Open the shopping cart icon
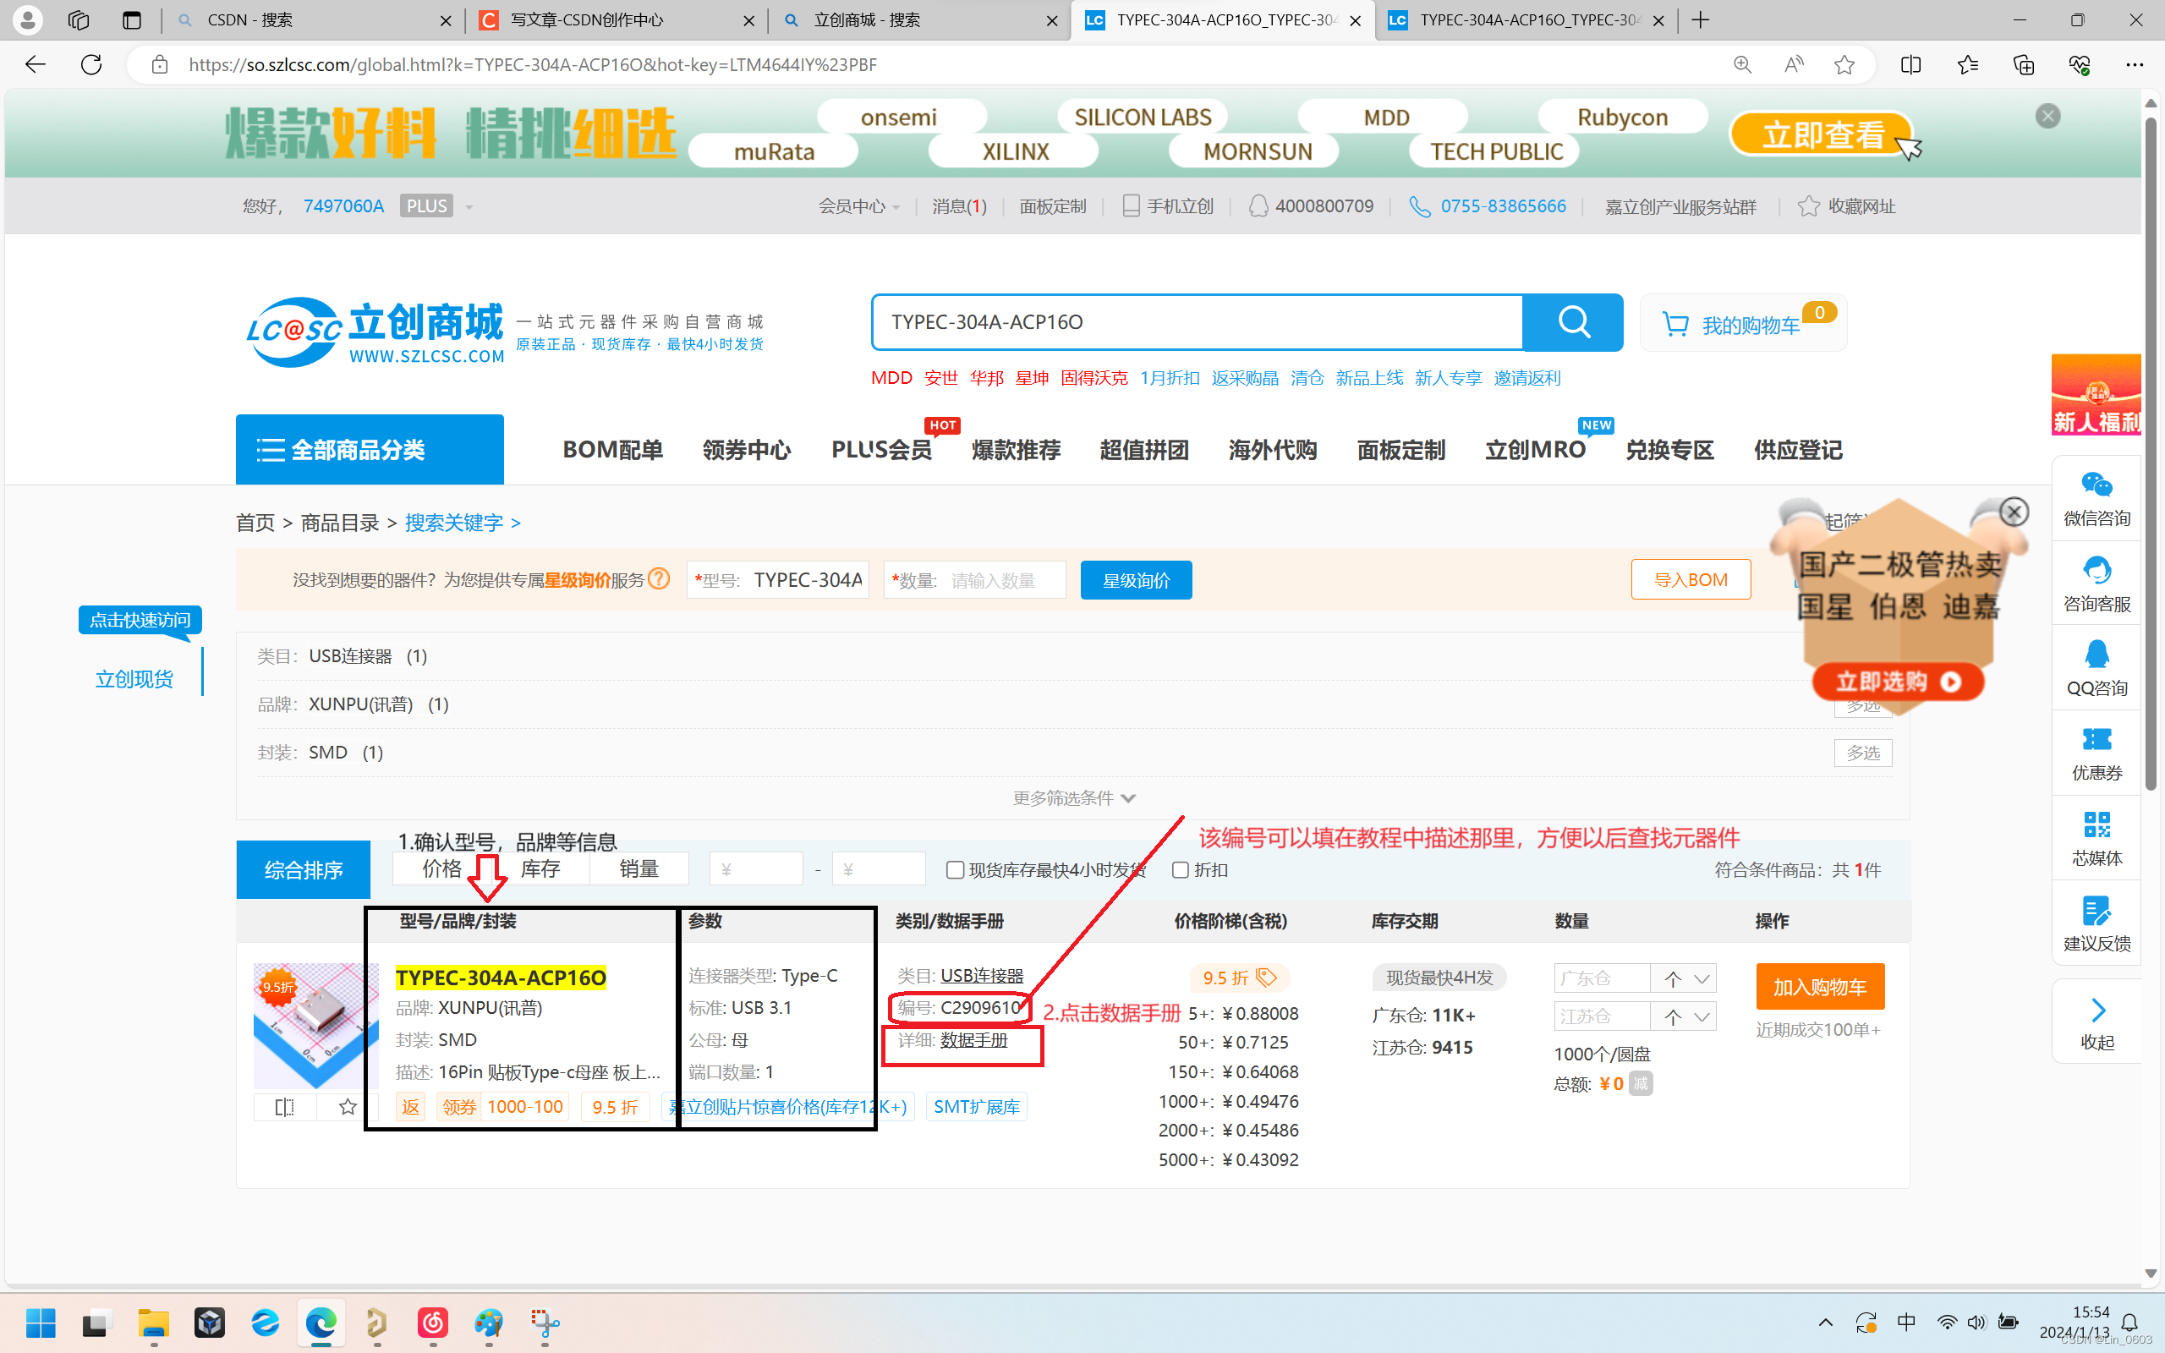 [1674, 324]
